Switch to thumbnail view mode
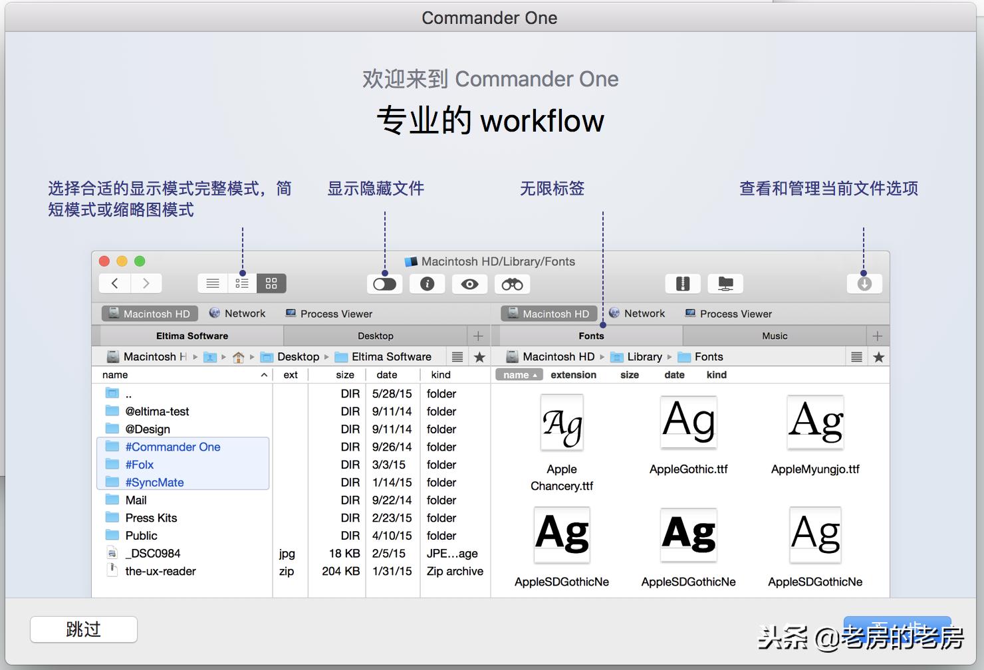This screenshot has height=670, width=984. (x=271, y=283)
